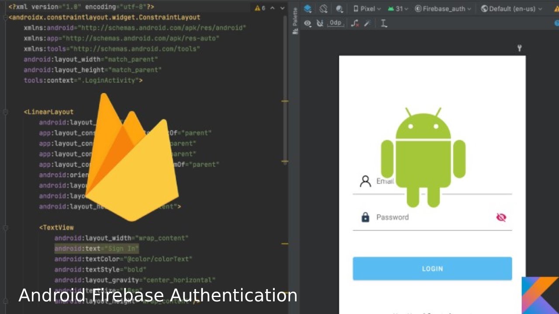Collapse the TextView tag fold marker
559x314 pixels.
[5, 228]
